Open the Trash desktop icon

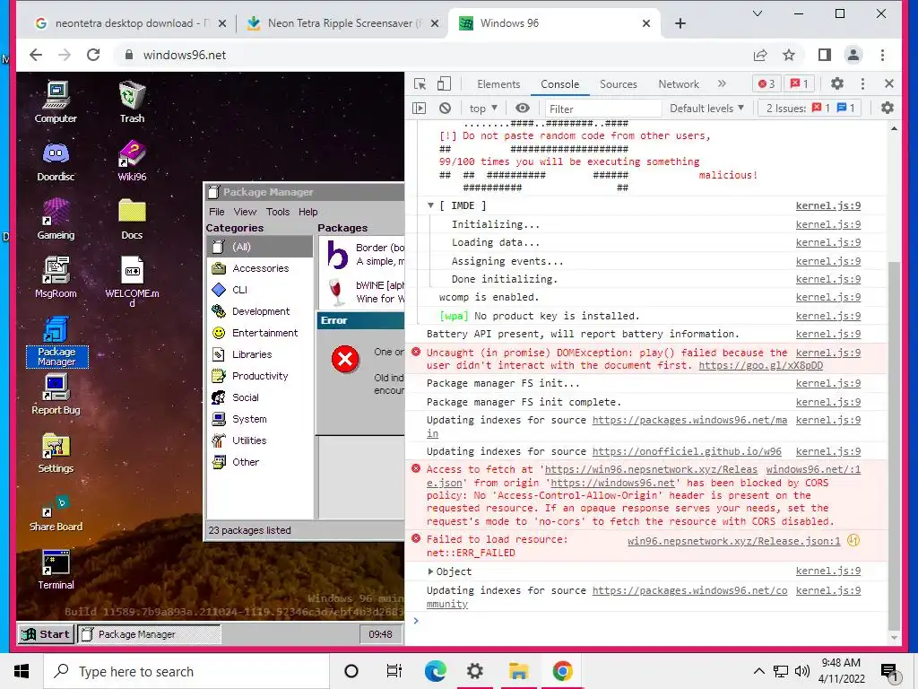click(132, 102)
